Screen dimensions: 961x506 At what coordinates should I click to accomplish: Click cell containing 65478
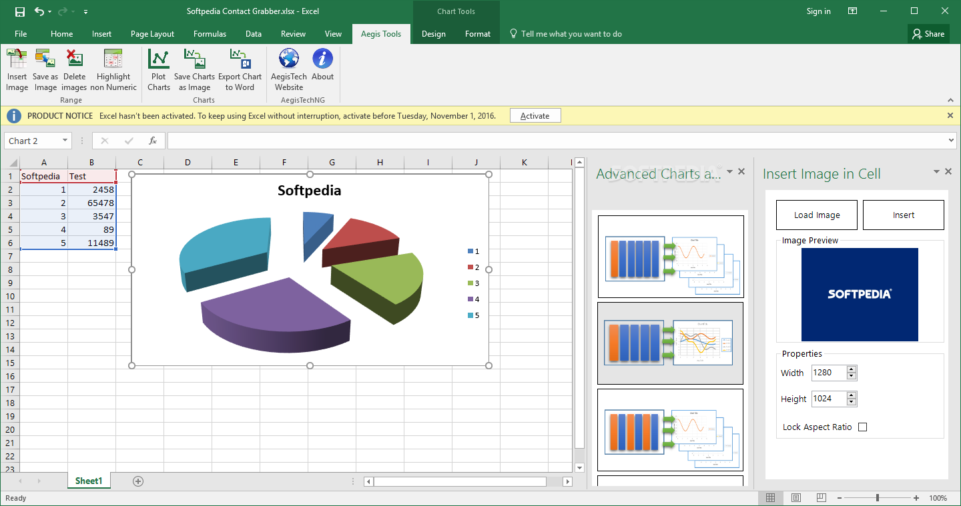(91, 203)
